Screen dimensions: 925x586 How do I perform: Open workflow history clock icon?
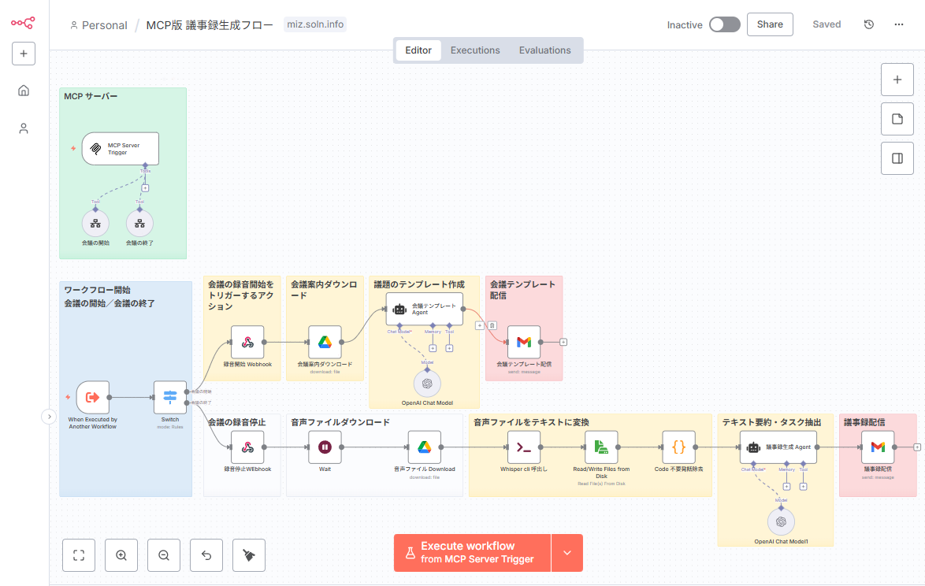click(x=868, y=24)
